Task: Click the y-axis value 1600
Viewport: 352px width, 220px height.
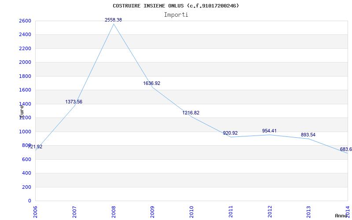Action: point(25,90)
